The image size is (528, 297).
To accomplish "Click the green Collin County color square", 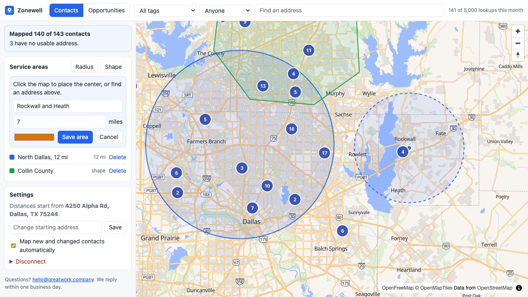I will pos(12,171).
